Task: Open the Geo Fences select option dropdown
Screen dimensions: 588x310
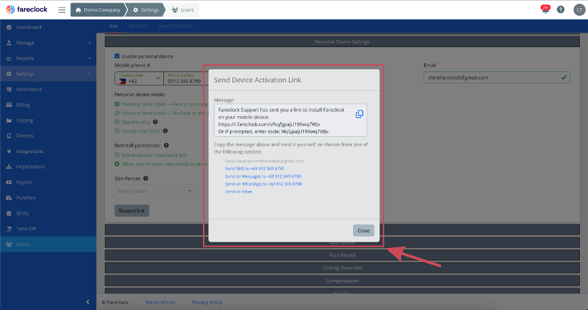Action: [155, 191]
